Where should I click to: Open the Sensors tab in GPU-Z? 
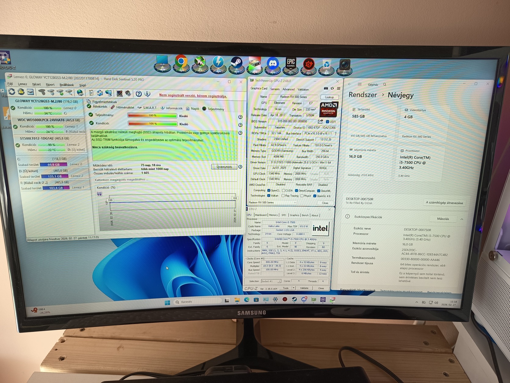point(275,89)
